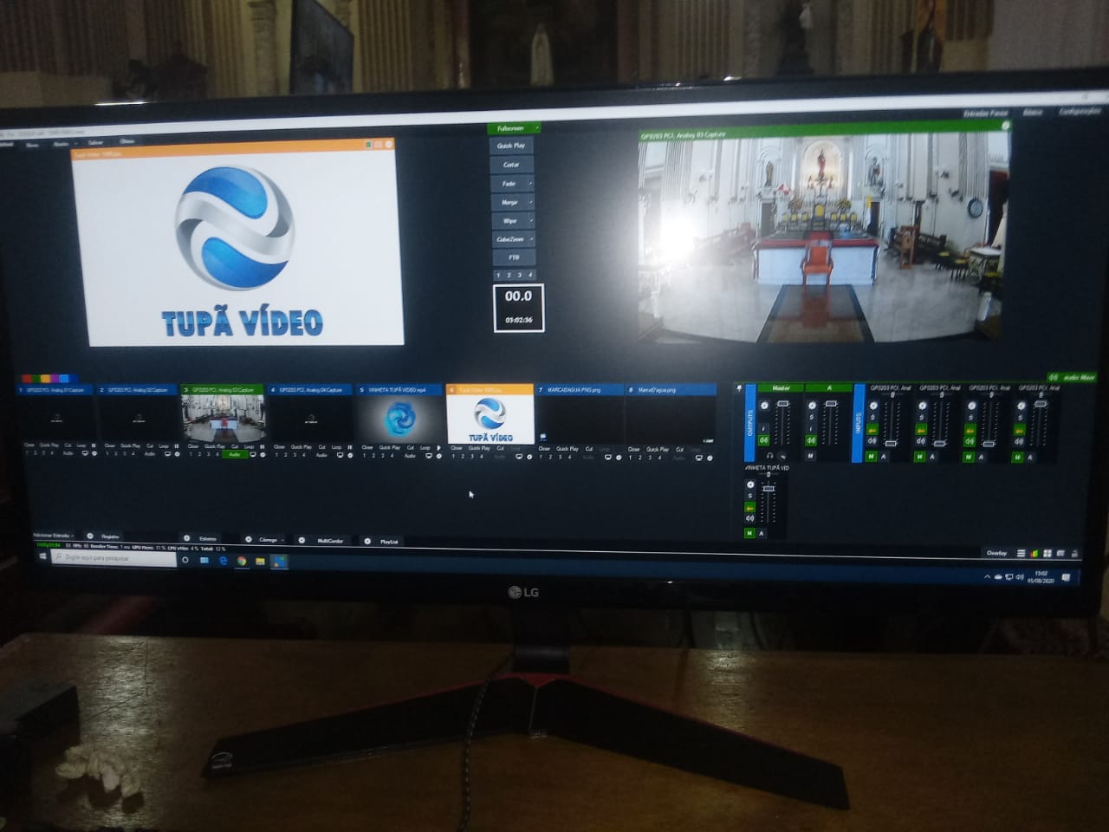Viewport: 1109px width, 832px height.
Task: Open the Externo settings gear
Action: click(186, 538)
